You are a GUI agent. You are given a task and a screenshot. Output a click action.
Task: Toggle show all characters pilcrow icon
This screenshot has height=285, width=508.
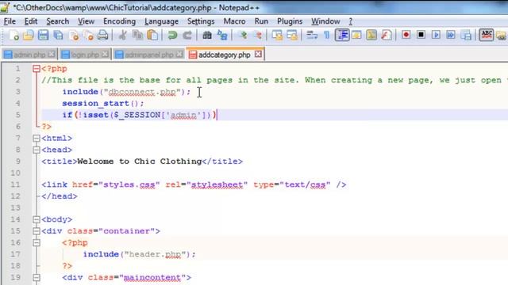coord(327,35)
